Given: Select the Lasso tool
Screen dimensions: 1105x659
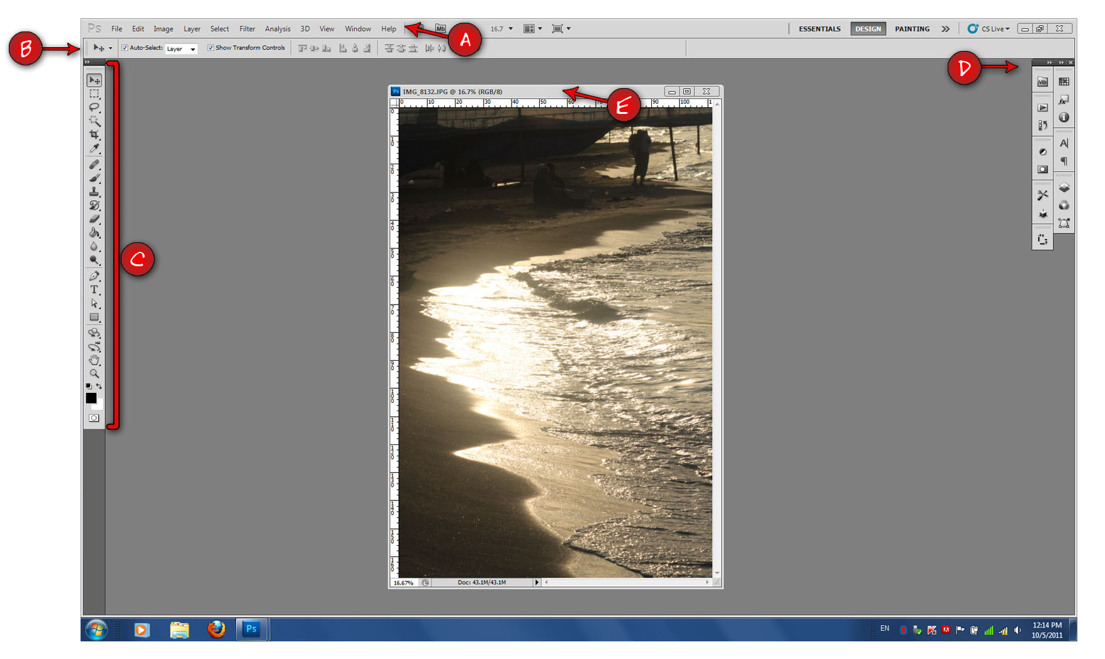Looking at the screenshot, I should point(94,107).
